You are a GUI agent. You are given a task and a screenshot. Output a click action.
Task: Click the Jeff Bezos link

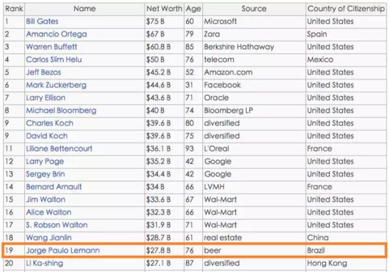click(x=43, y=72)
